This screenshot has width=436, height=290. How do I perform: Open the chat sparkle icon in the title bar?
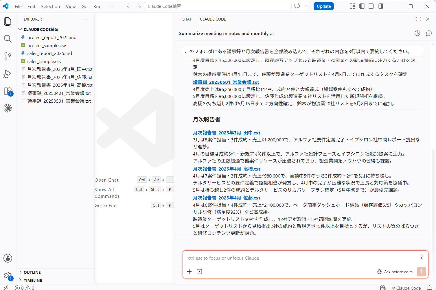(297, 6)
